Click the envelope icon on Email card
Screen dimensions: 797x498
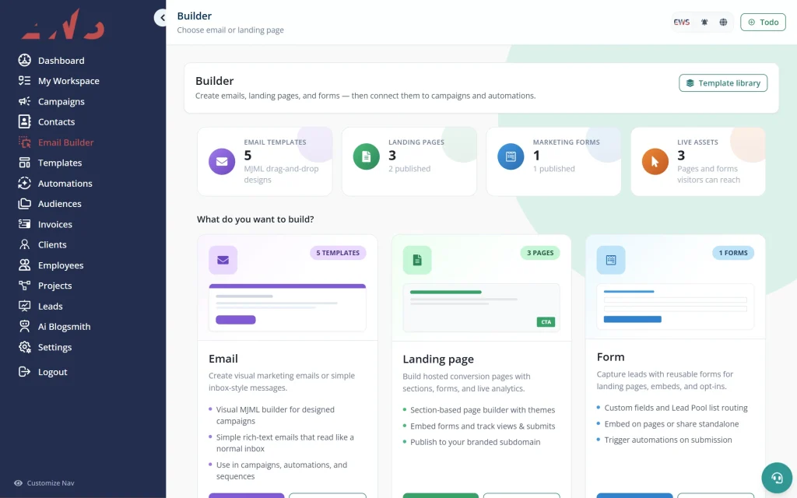[x=223, y=260]
